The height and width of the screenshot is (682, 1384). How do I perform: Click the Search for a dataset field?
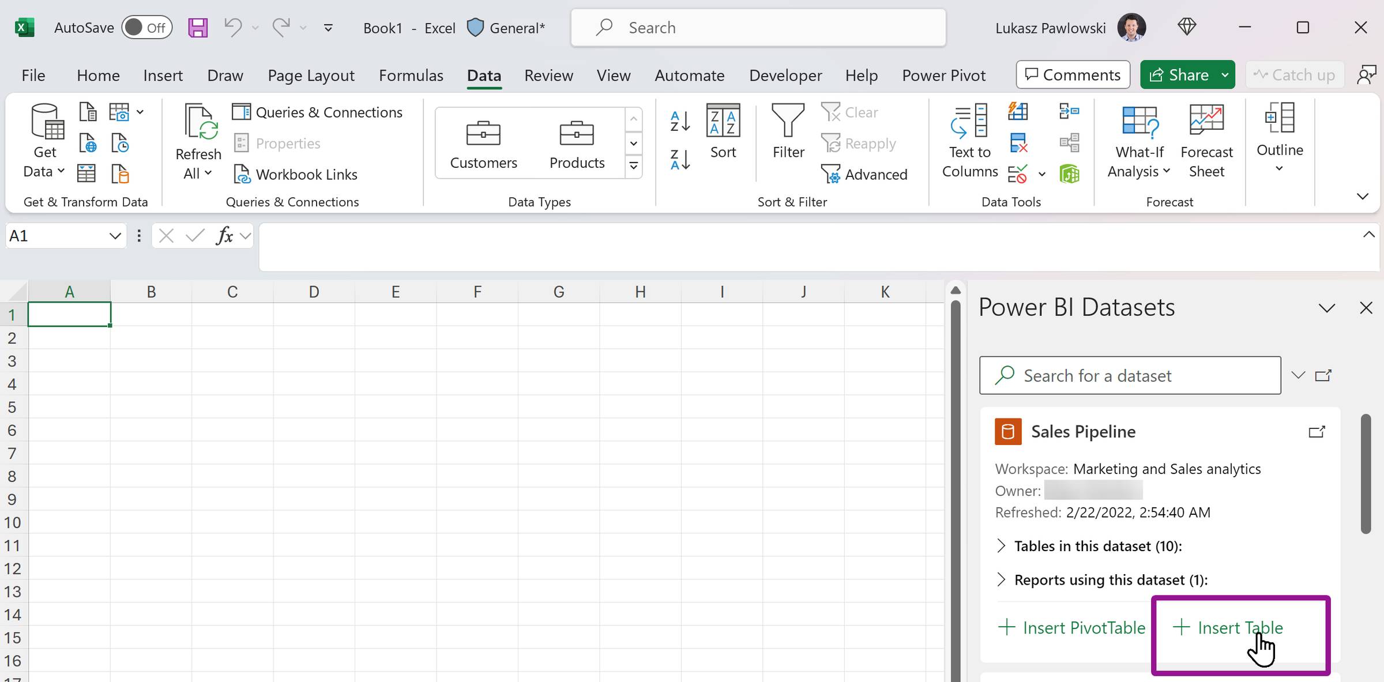(1130, 375)
